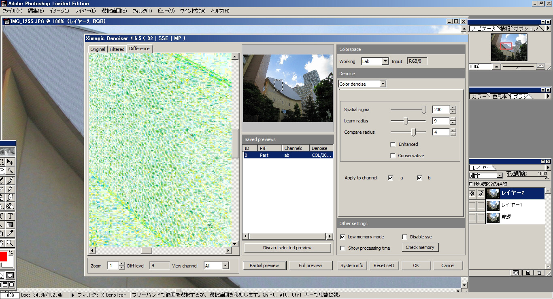
Task: Toggle 透明部分の保護 checkbox in Layers
Action: click(x=471, y=184)
